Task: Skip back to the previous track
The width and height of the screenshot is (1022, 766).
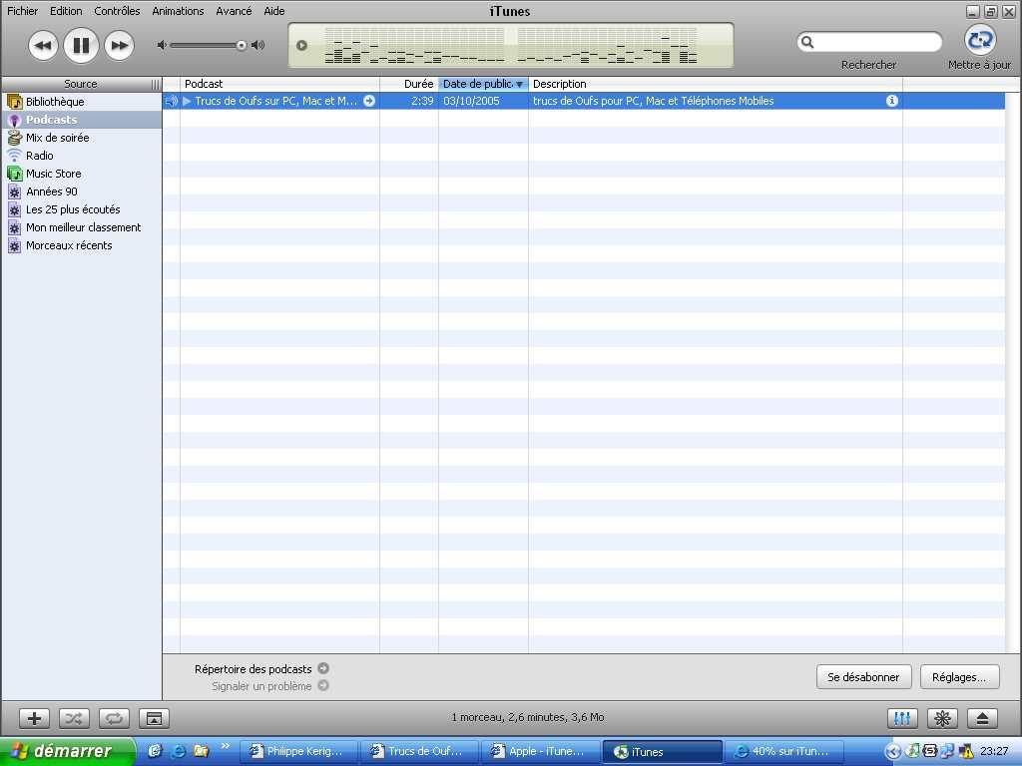Action: click(43, 46)
